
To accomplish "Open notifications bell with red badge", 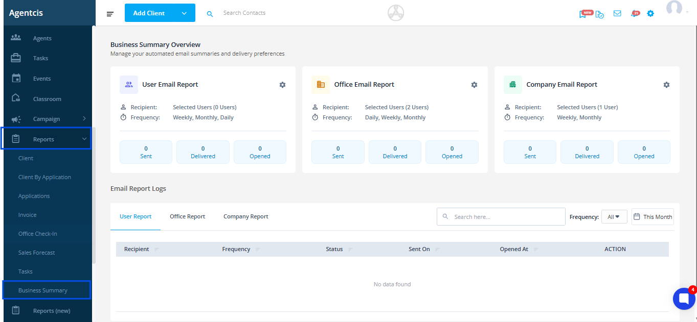I will 635,13.
